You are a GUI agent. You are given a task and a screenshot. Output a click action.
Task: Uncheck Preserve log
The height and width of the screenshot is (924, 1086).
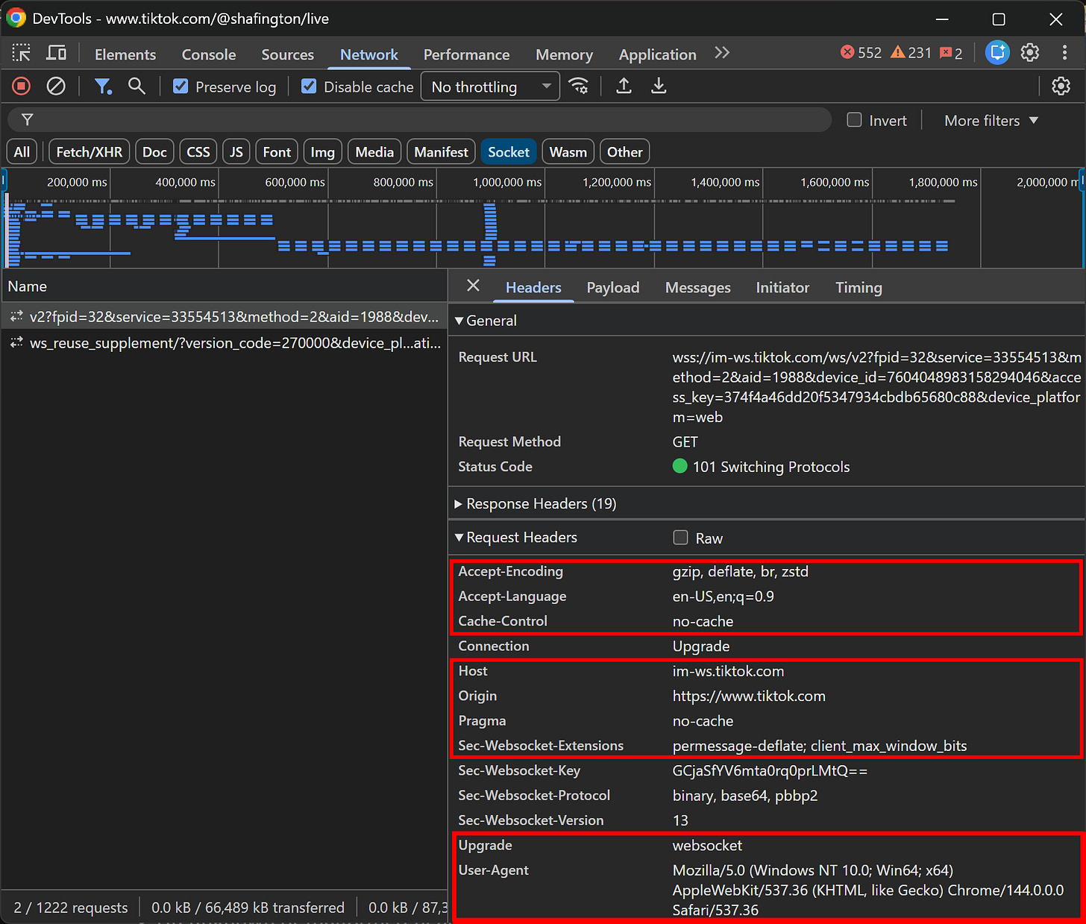[181, 87]
